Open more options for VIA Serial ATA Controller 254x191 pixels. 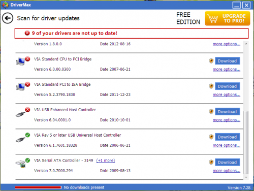tap(227, 171)
